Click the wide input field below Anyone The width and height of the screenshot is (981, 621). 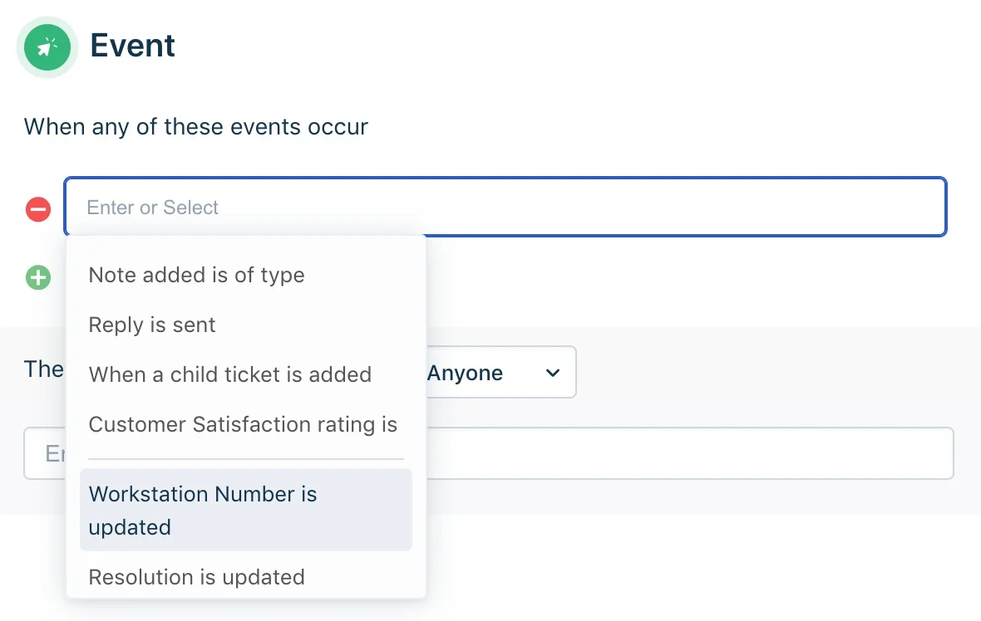point(689,453)
